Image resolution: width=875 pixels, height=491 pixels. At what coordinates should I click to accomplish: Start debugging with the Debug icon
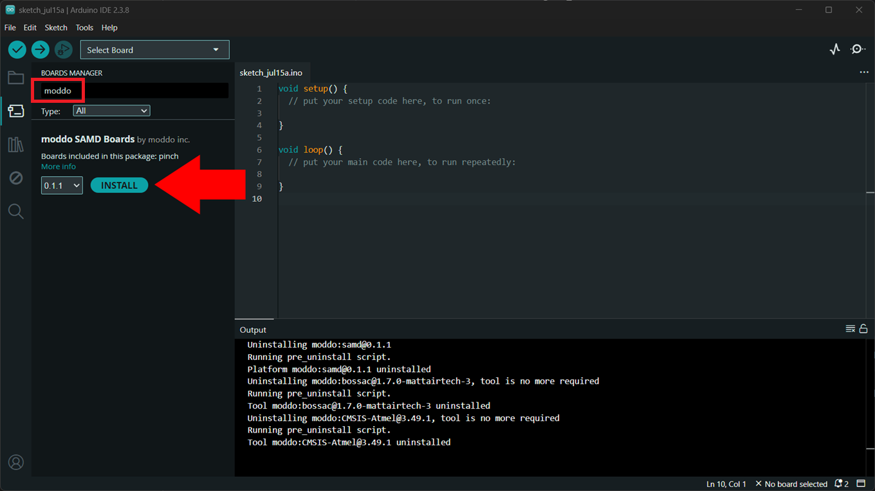(63, 49)
